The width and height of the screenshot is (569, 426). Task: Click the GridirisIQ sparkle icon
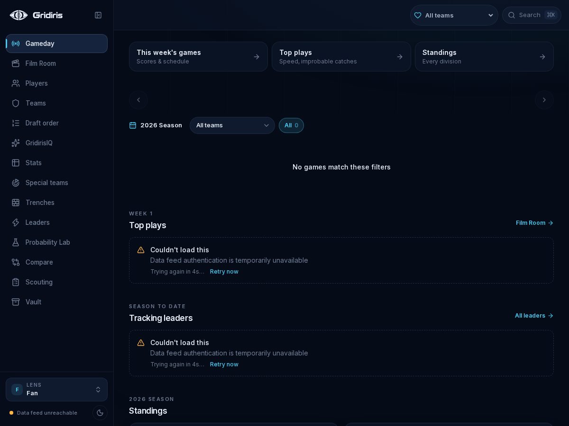coord(16,143)
